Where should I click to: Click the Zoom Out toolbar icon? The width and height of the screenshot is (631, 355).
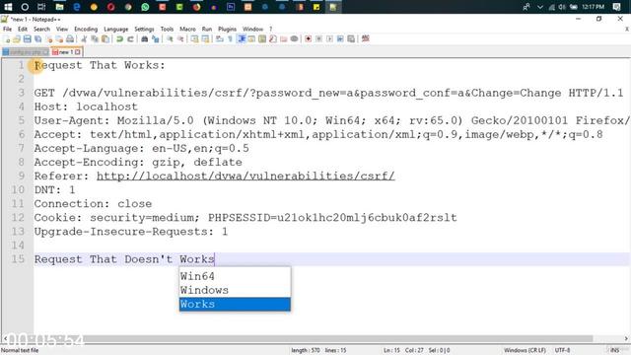[x=180, y=38]
